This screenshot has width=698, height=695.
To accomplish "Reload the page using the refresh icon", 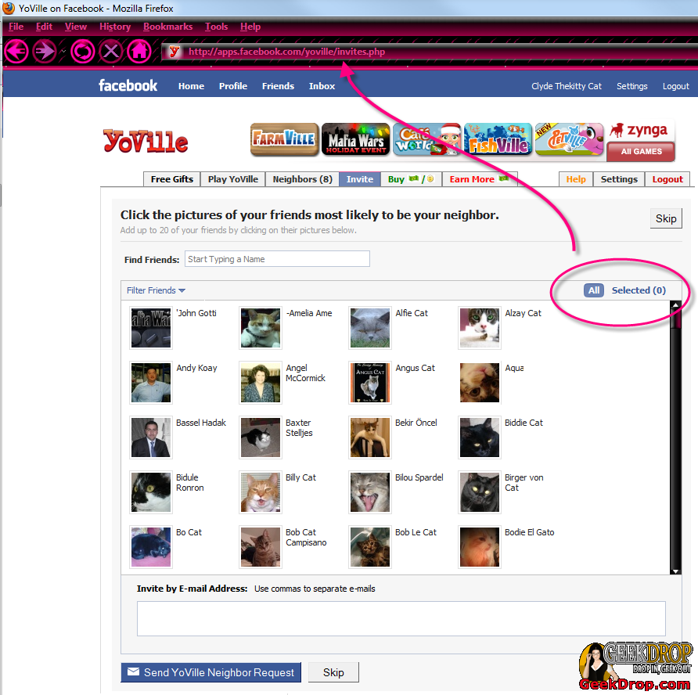I will pyautogui.click(x=81, y=51).
